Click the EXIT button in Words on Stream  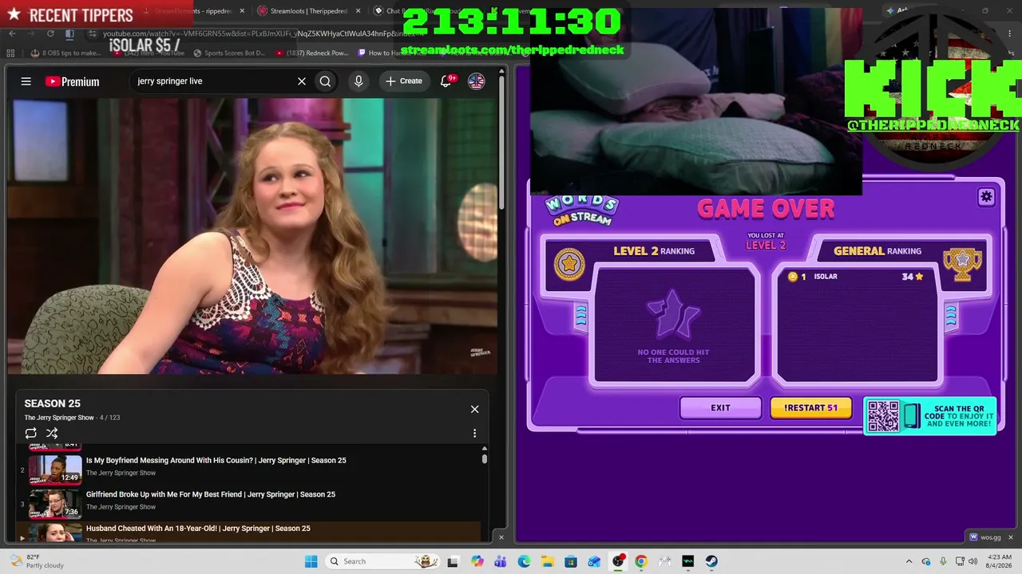[720, 407]
